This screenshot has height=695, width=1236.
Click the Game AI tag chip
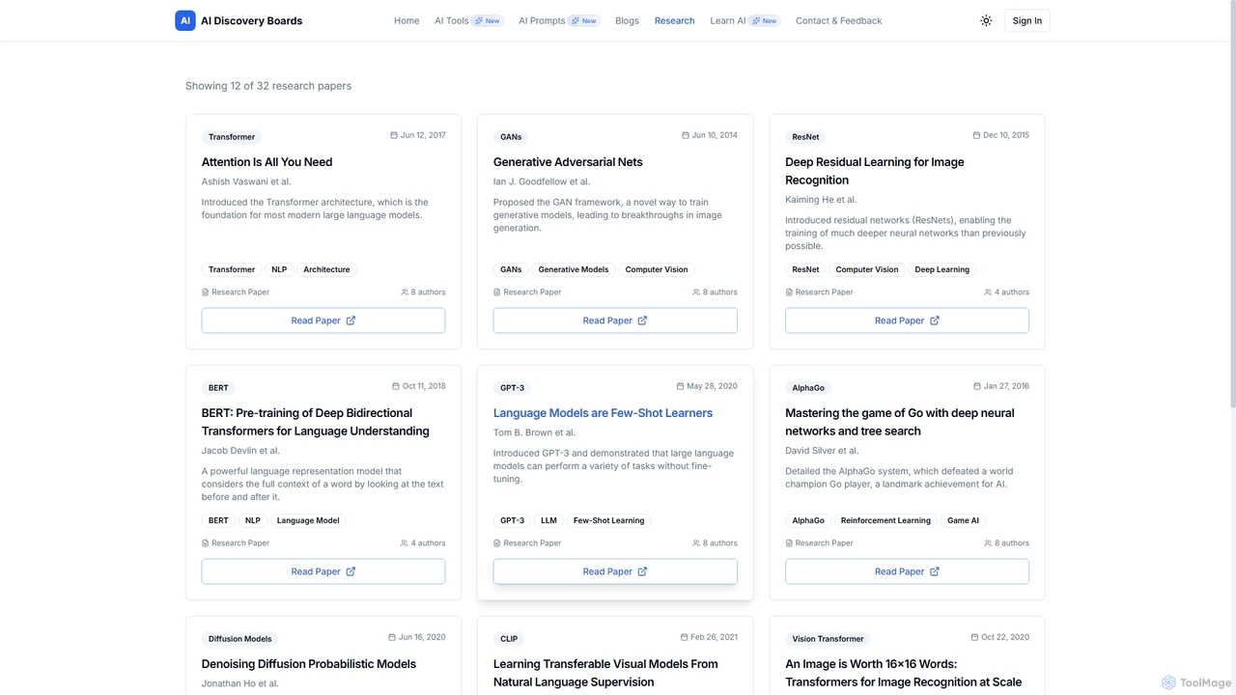tap(963, 520)
